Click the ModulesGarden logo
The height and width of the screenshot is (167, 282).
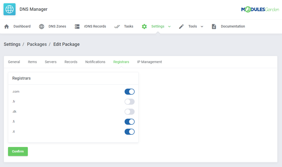click(x=260, y=9)
